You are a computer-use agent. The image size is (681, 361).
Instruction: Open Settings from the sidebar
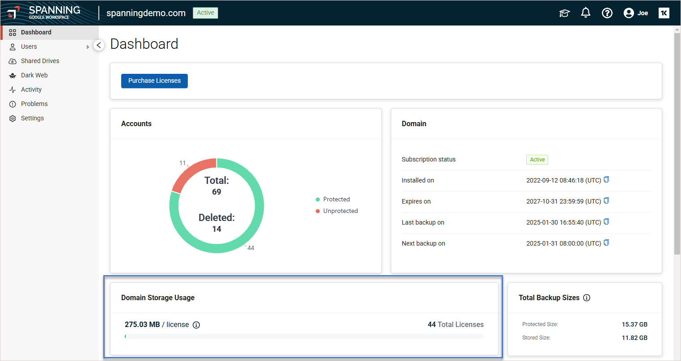coord(32,118)
